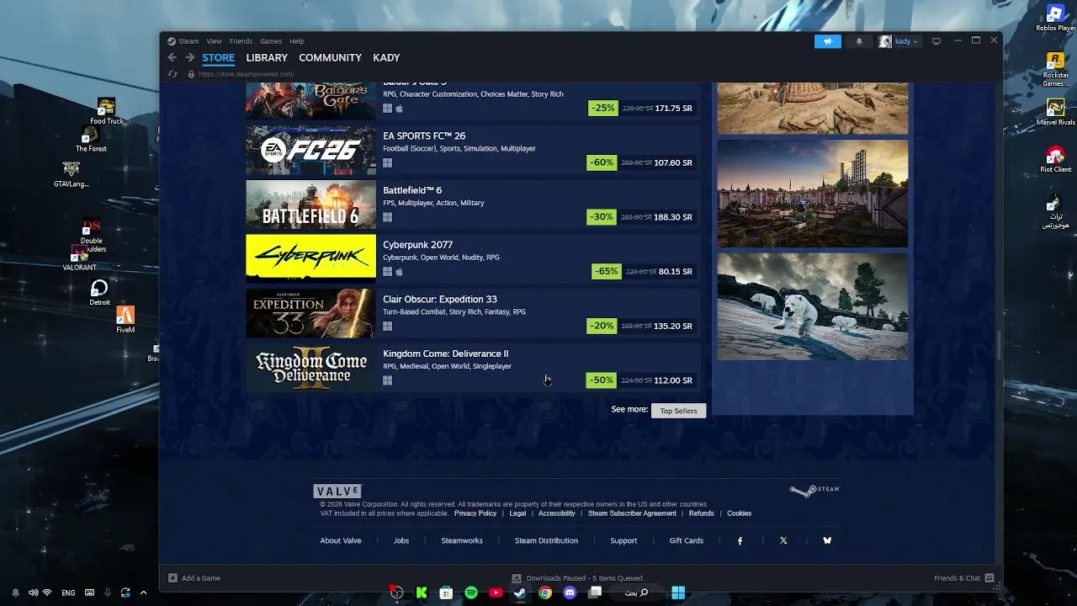The height and width of the screenshot is (606, 1077).
Task: Click the Top Sellers button
Action: click(x=678, y=411)
